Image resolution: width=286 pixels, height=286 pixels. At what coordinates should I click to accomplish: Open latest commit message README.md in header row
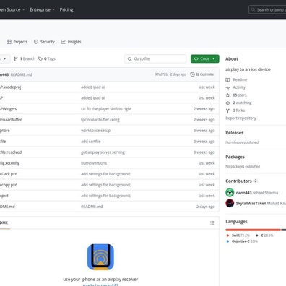point(22,74)
